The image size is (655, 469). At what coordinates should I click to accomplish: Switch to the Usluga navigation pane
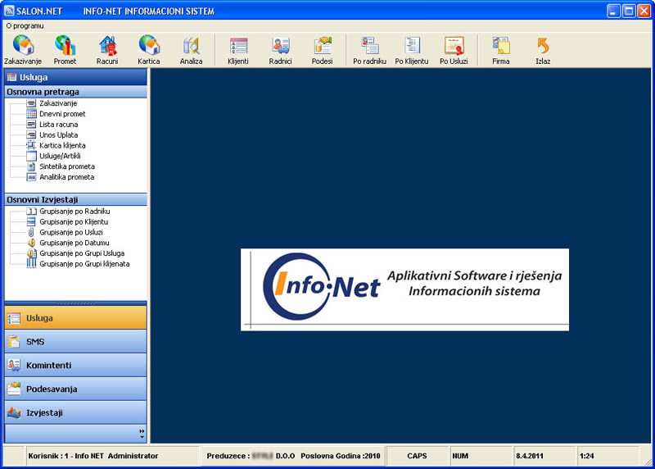75,318
